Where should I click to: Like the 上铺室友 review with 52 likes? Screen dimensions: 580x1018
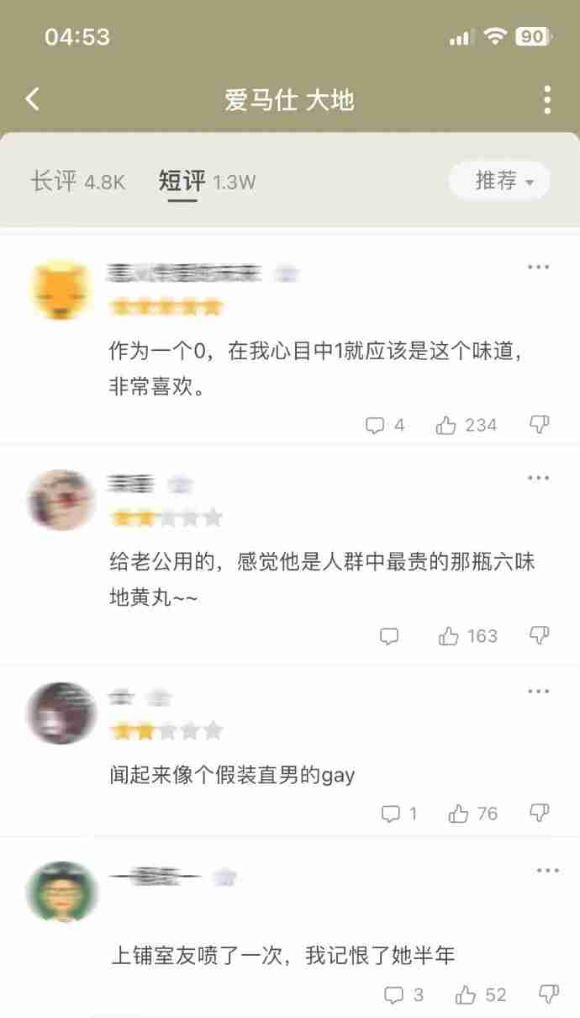481,995
